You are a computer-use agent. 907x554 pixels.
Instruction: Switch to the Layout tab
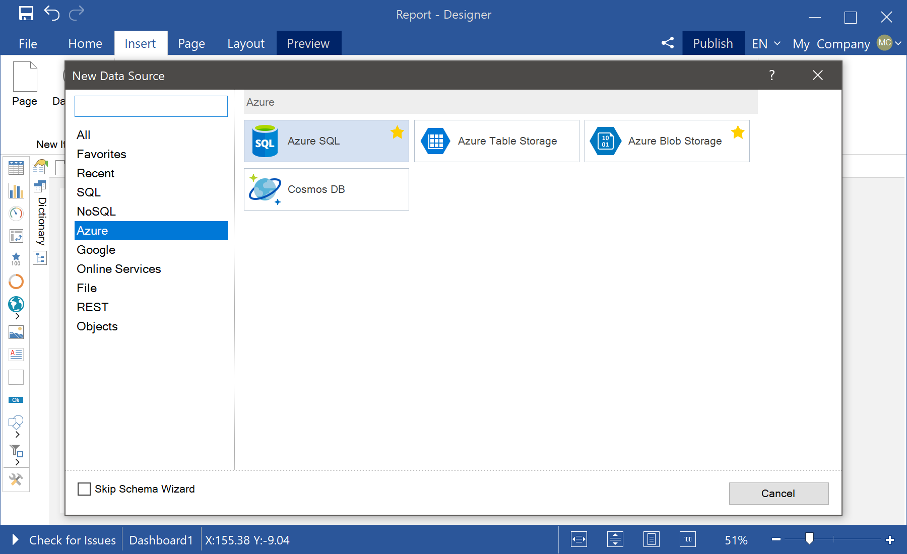[x=246, y=44]
